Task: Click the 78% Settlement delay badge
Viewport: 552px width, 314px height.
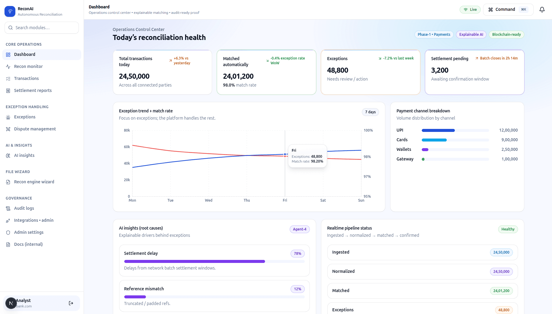Action: pyautogui.click(x=298, y=254)
